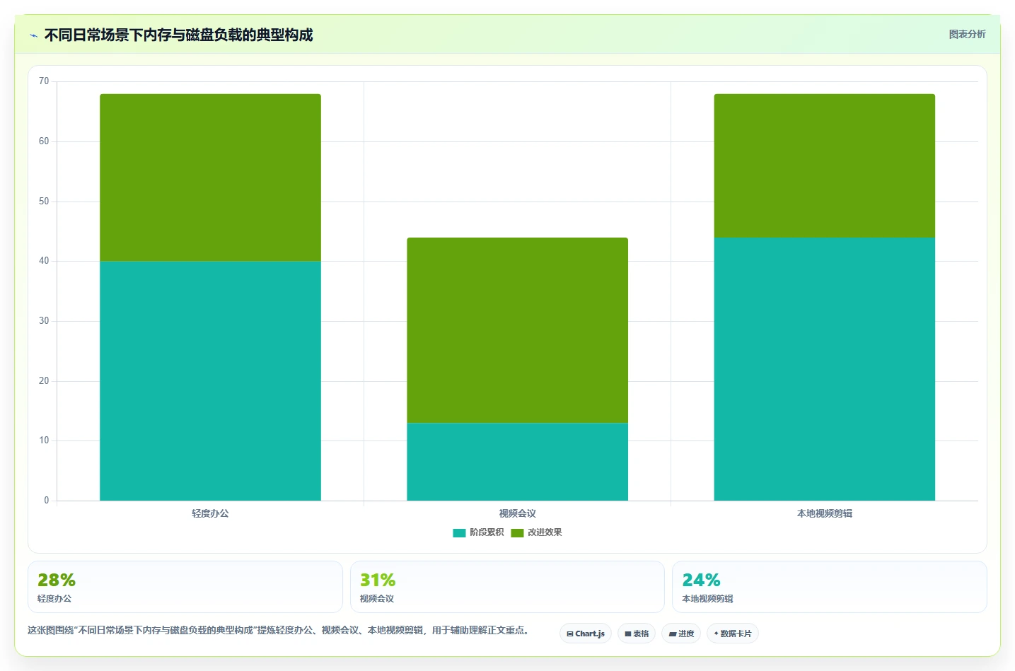The height and width of the screenshot is (671, 1015).
Task: Select the 表格 tag chip
Action: click(x=637, y=634)
